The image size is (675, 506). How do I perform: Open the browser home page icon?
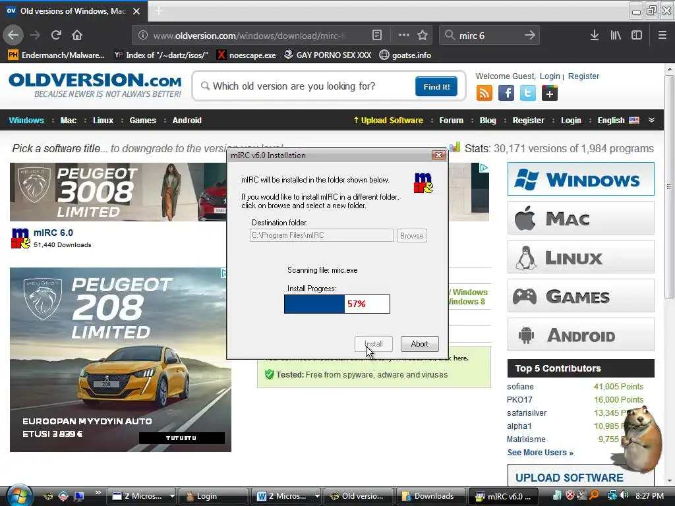pyautogui.click(x=77, y=36)
